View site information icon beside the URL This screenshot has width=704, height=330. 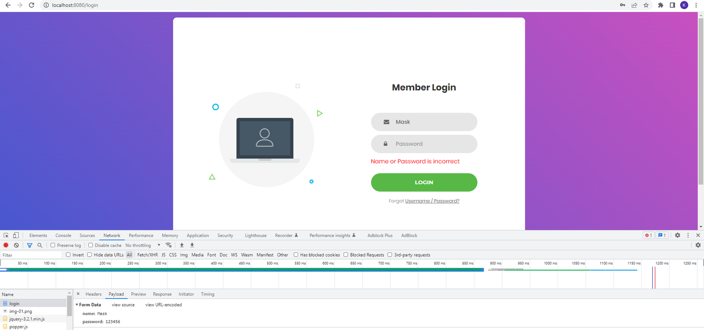click(46, 5)
